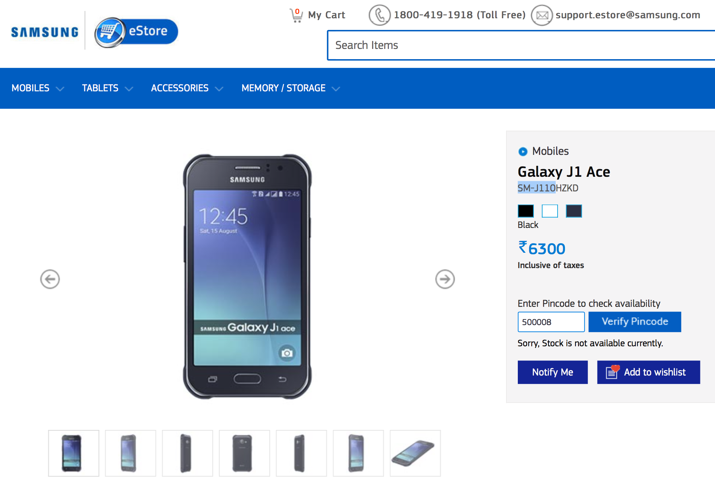This screenshot has width=715, height=488.
Task: Click the shopping cart icon
Action: [x=296, y=15]
